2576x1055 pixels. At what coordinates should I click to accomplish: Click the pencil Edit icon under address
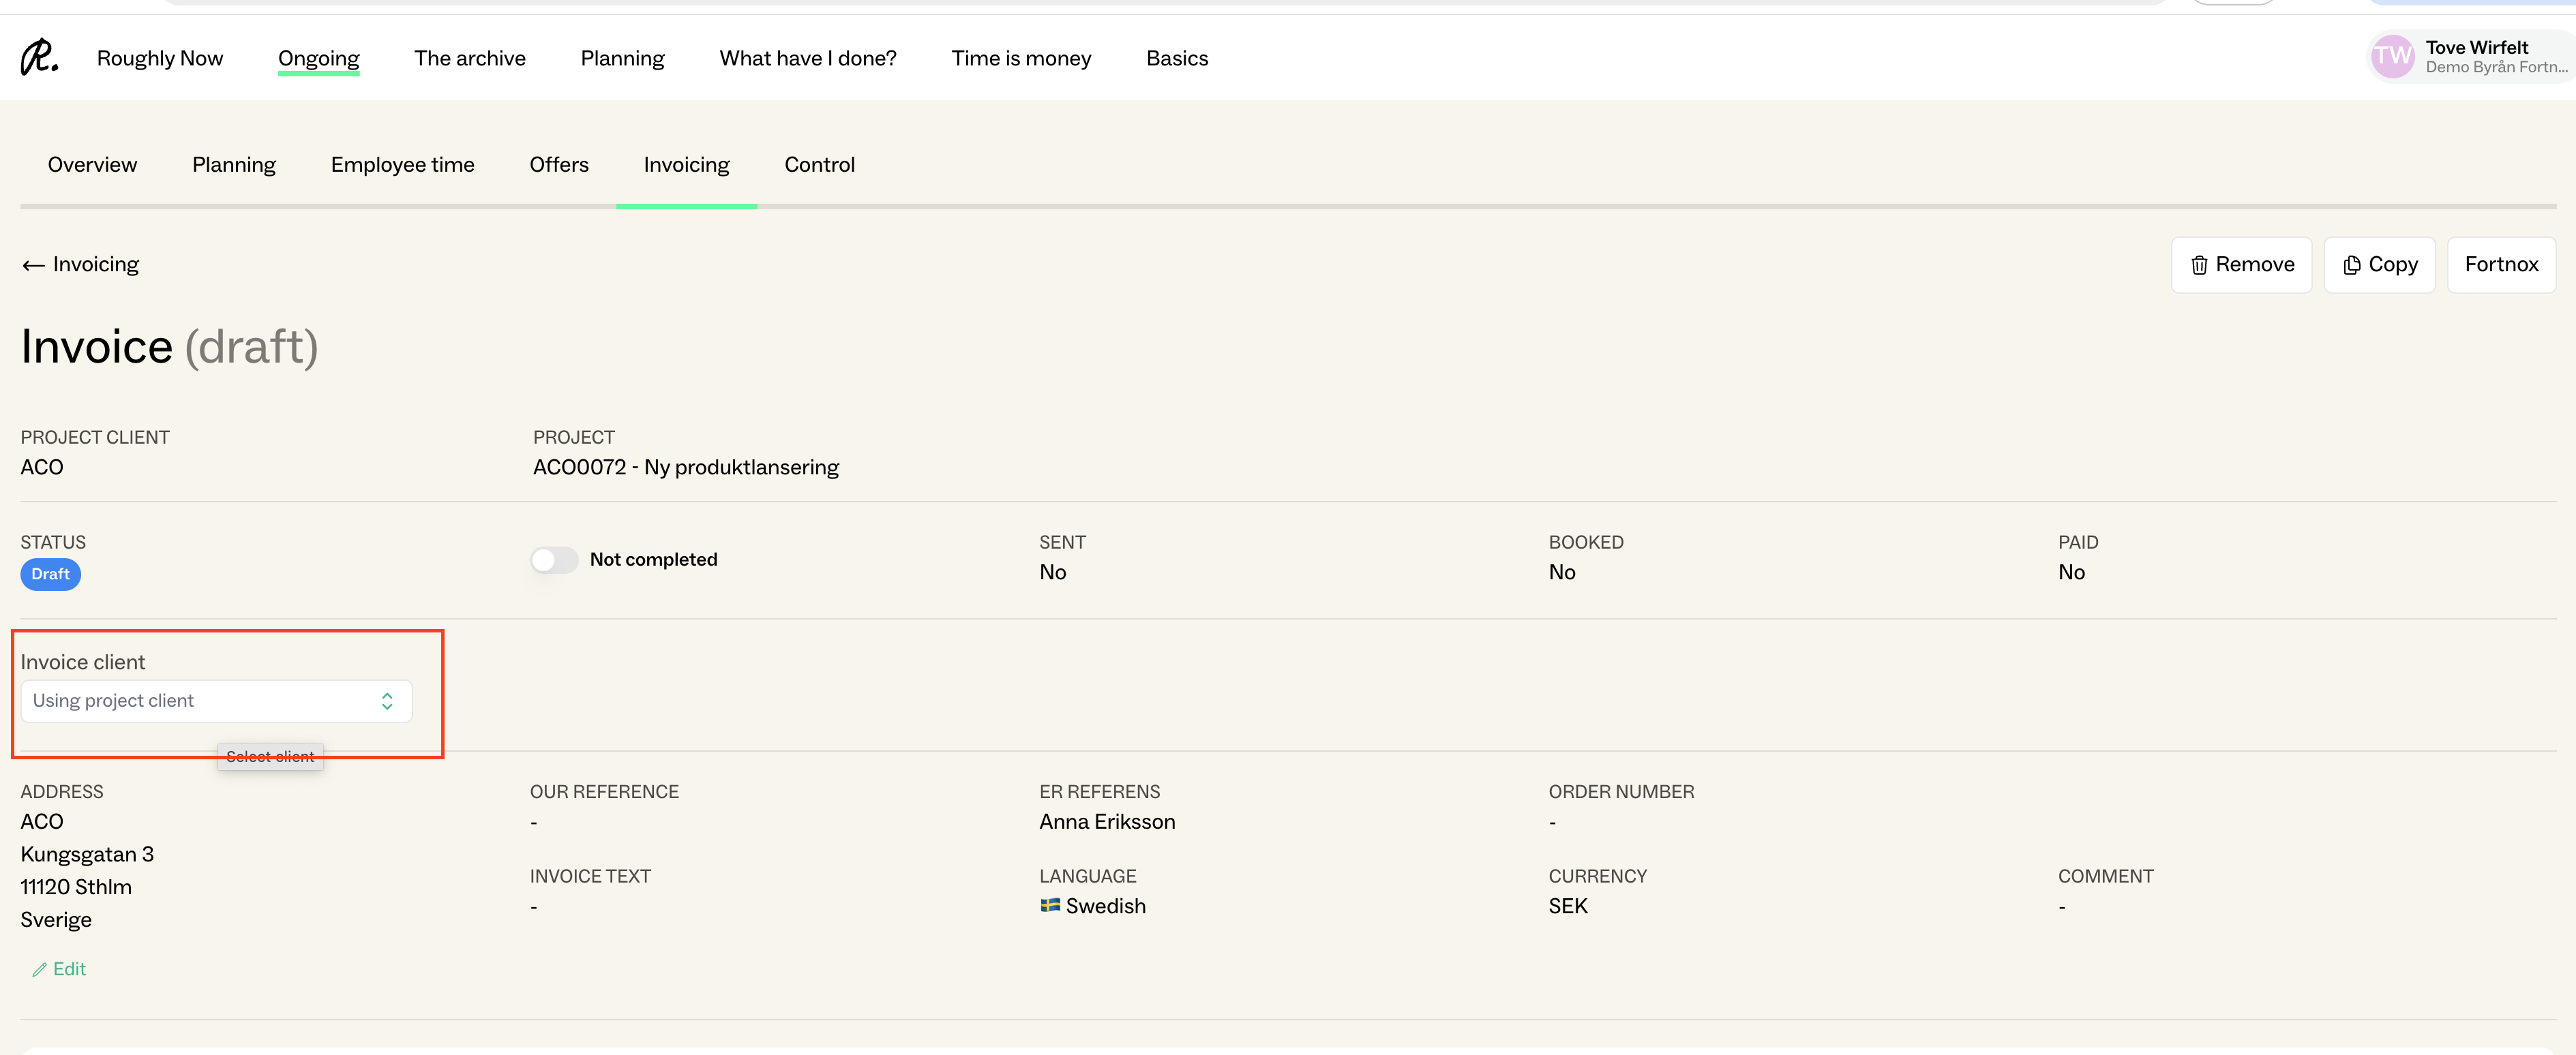[x=39, y=970]
